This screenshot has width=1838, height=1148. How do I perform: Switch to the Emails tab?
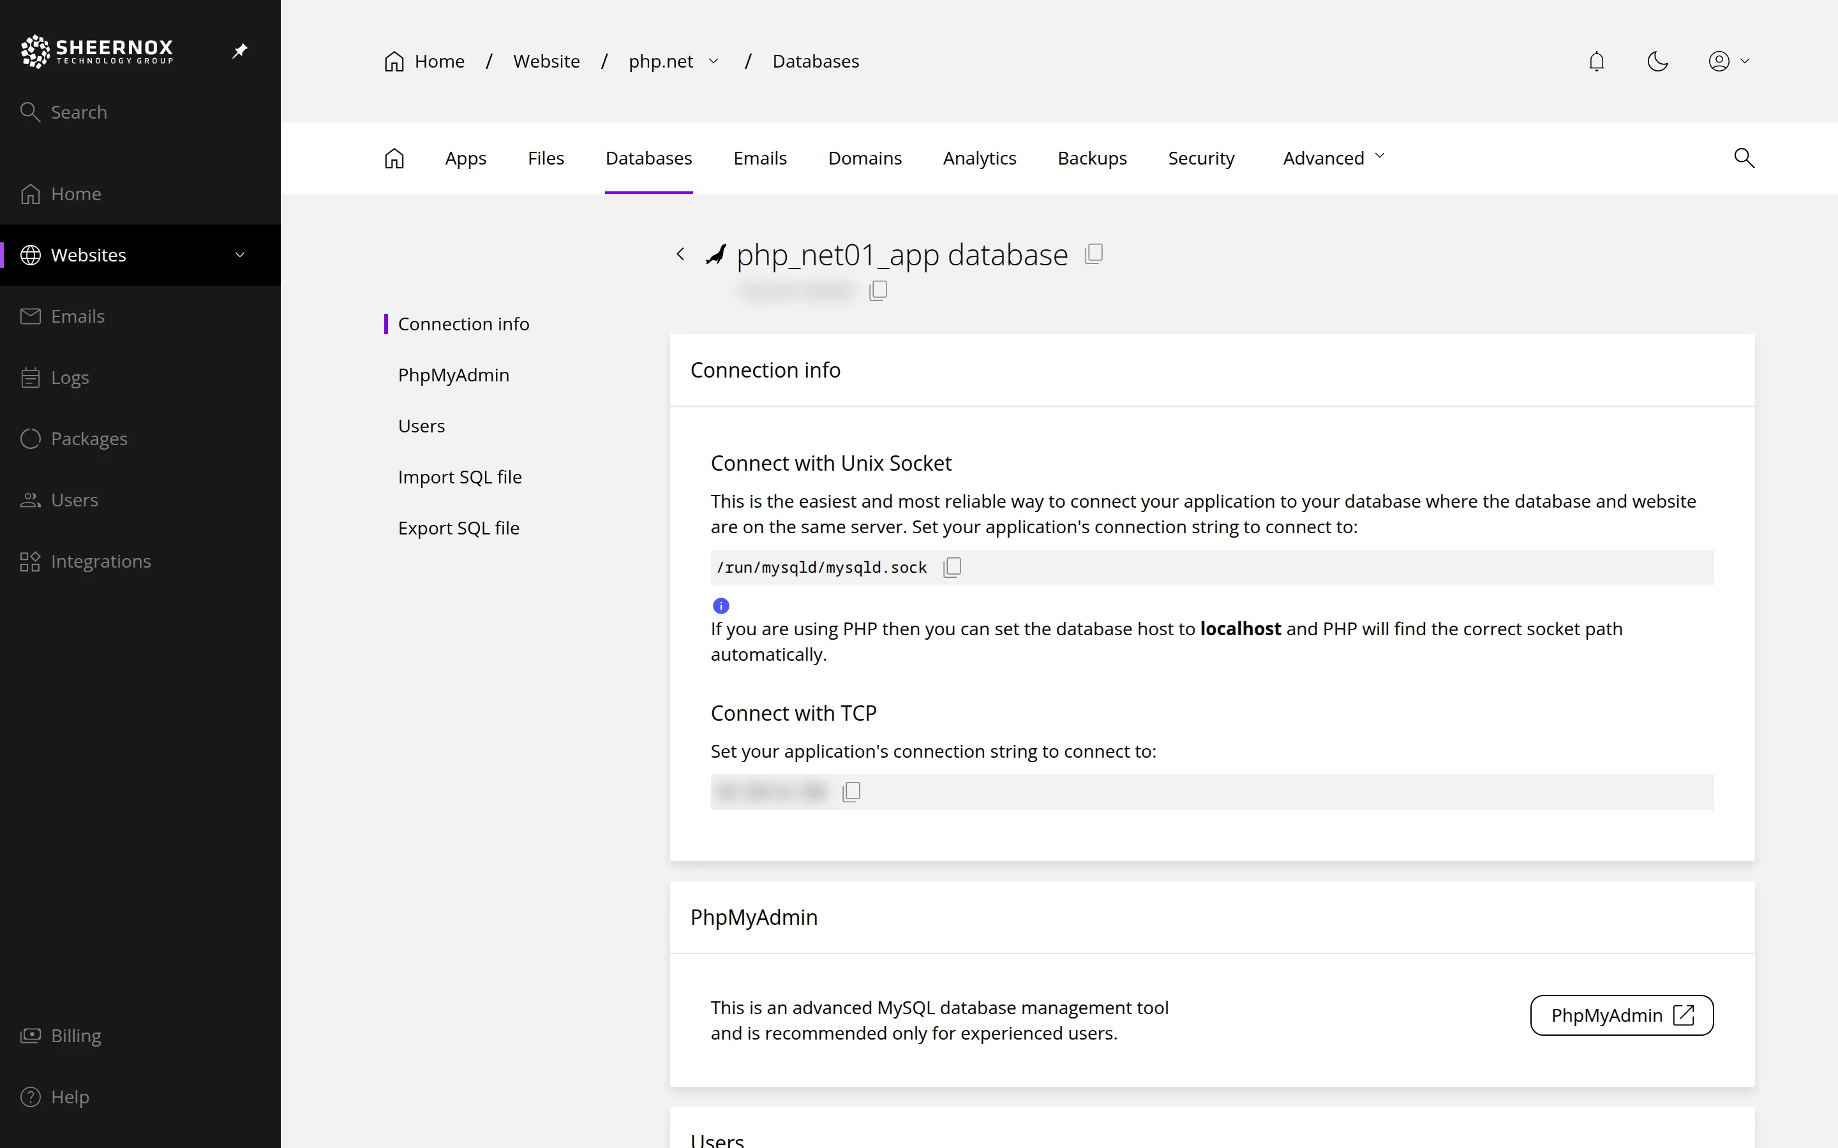pyautogui.click(x=760, y=158)
